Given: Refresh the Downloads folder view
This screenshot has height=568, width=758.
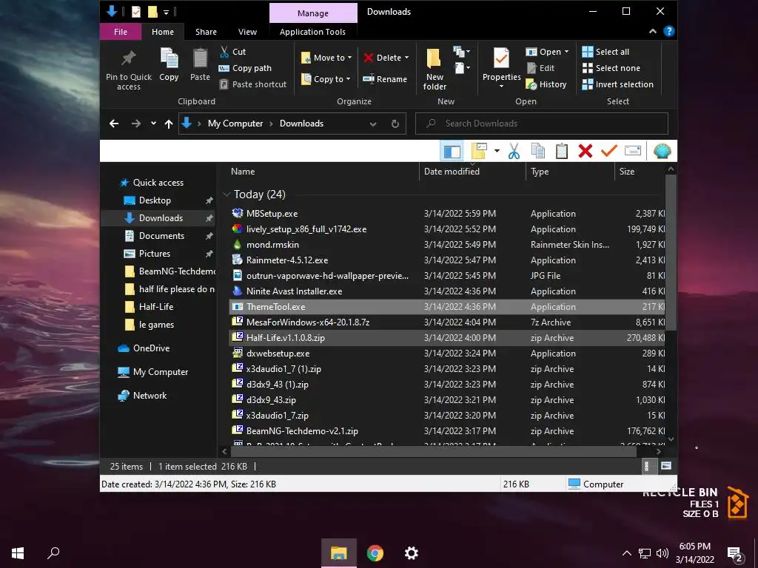Looking at the screenshot, I should click(395, 124).
